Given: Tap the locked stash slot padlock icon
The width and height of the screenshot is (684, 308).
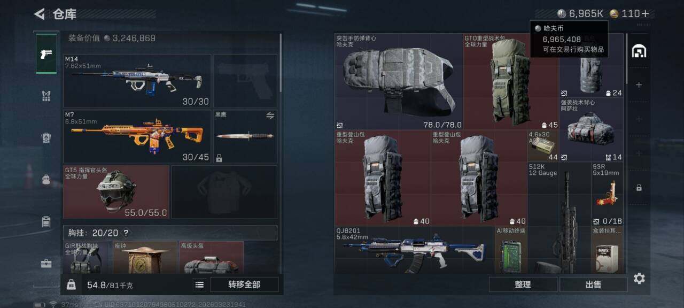Looking at the screenshot, I should 639,188.
